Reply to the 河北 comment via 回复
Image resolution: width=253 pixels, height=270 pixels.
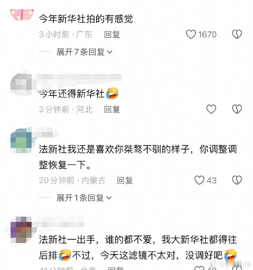click(112, 109)
